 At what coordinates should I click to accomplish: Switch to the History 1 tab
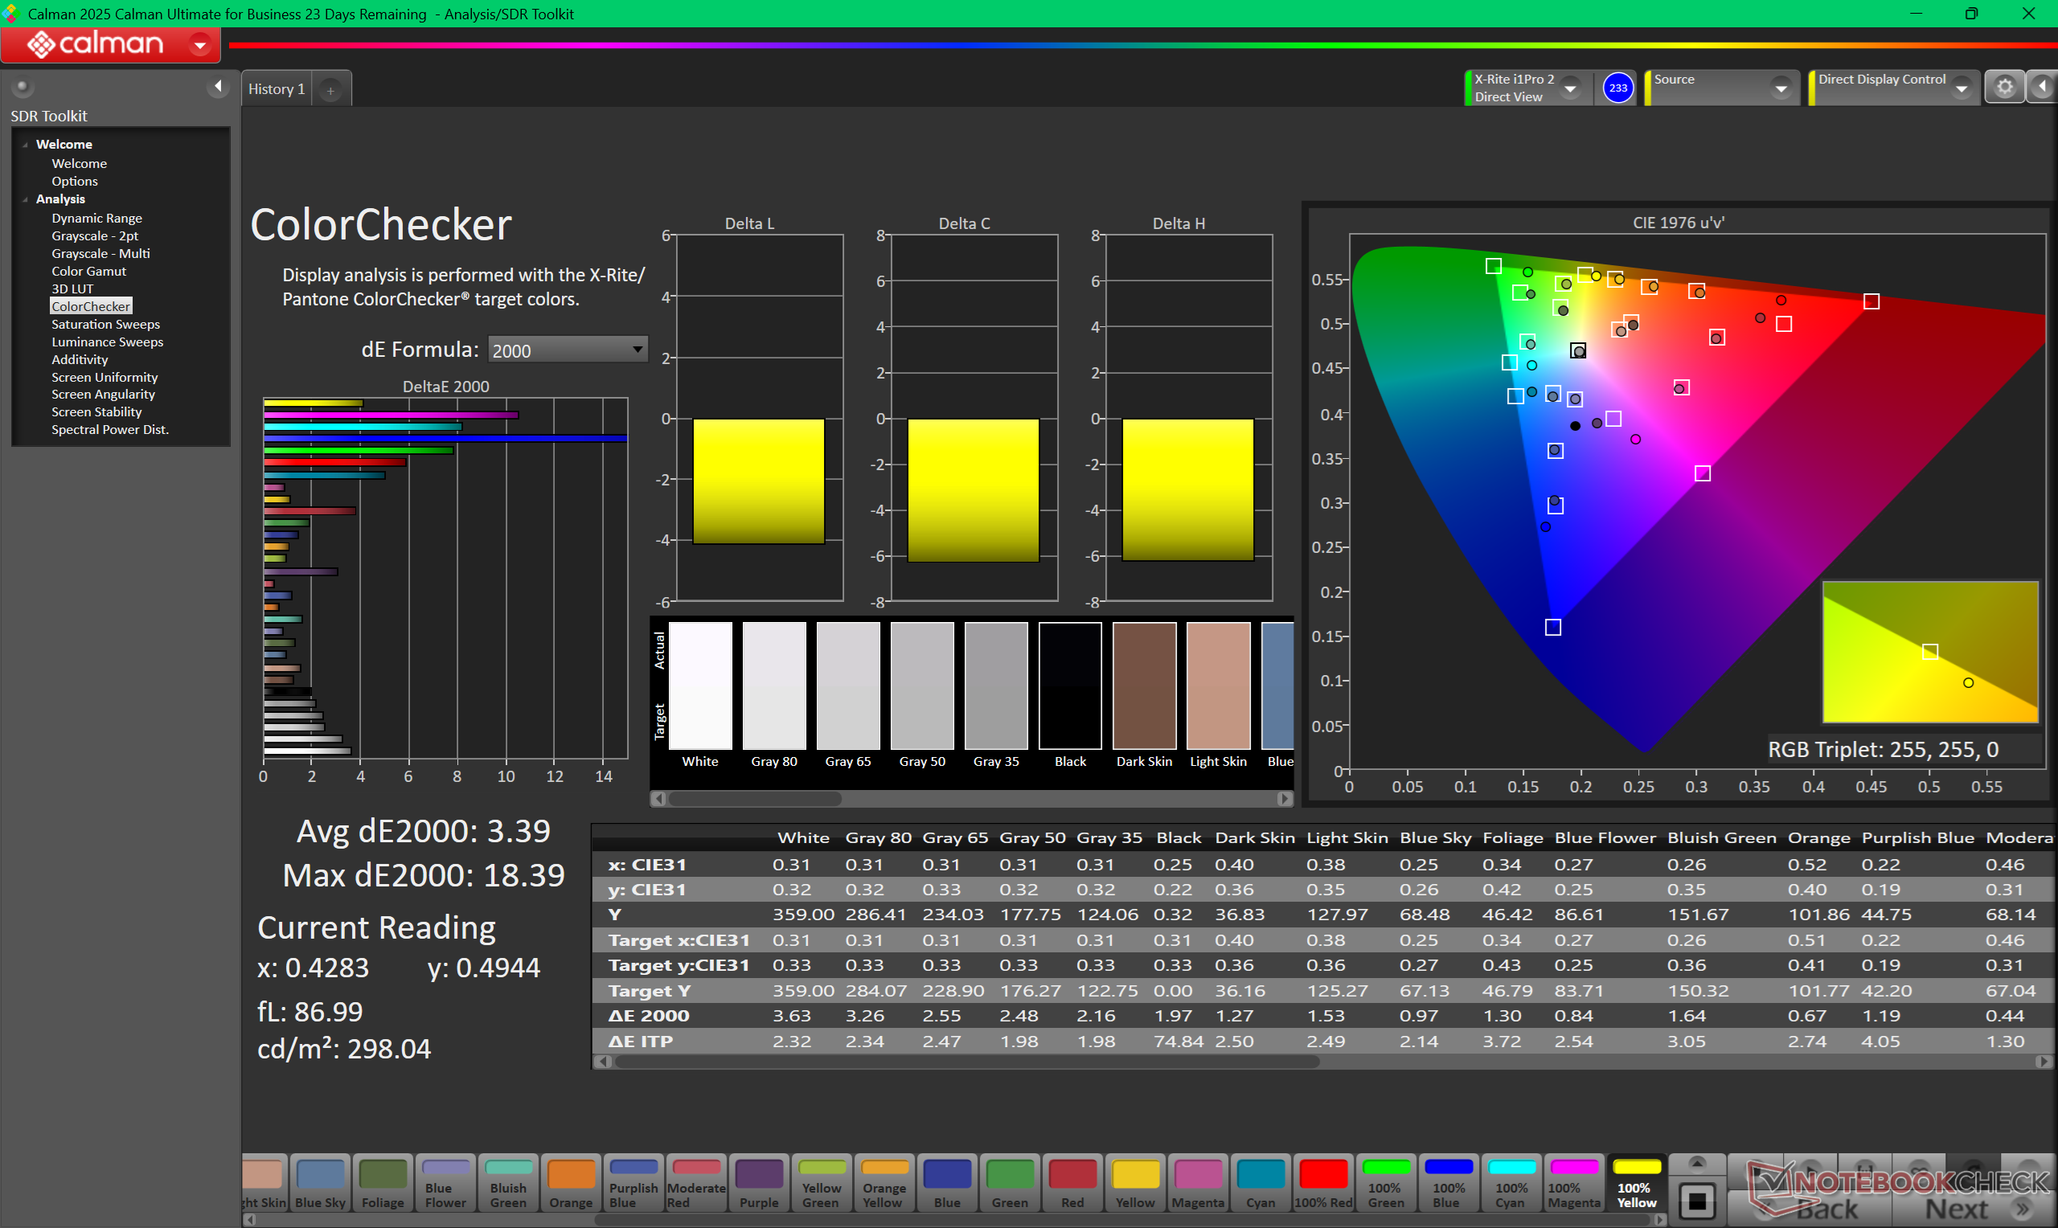277,89
